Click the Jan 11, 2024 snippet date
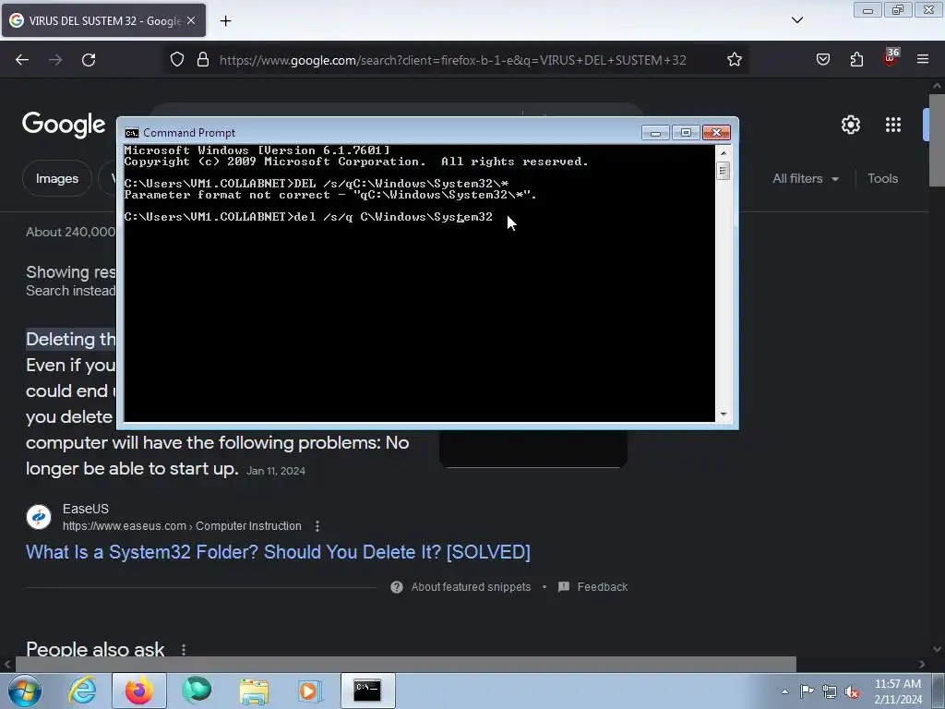This screenshot has width=945, height=709. [275, 471]
